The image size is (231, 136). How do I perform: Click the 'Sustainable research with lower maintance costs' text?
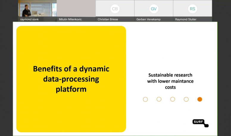170,81
